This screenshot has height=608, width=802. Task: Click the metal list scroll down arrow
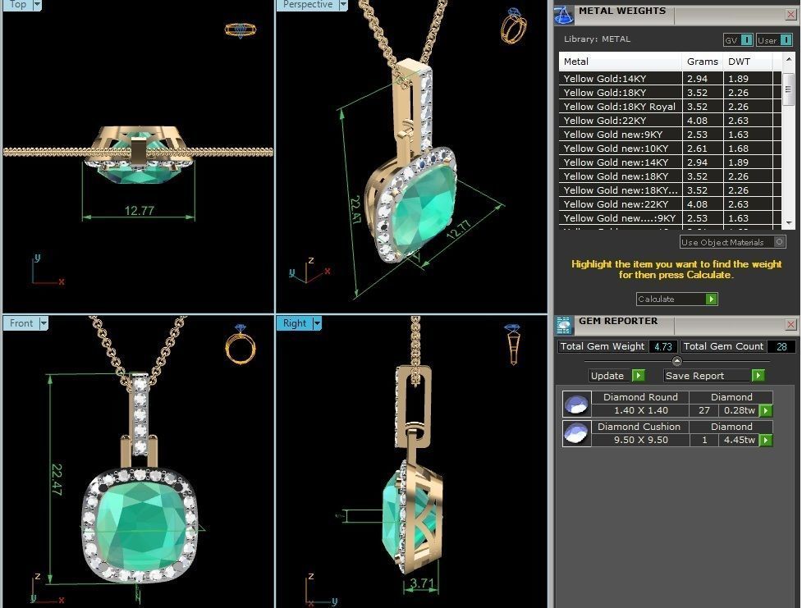pyautogui.click(x=789, y=223)
